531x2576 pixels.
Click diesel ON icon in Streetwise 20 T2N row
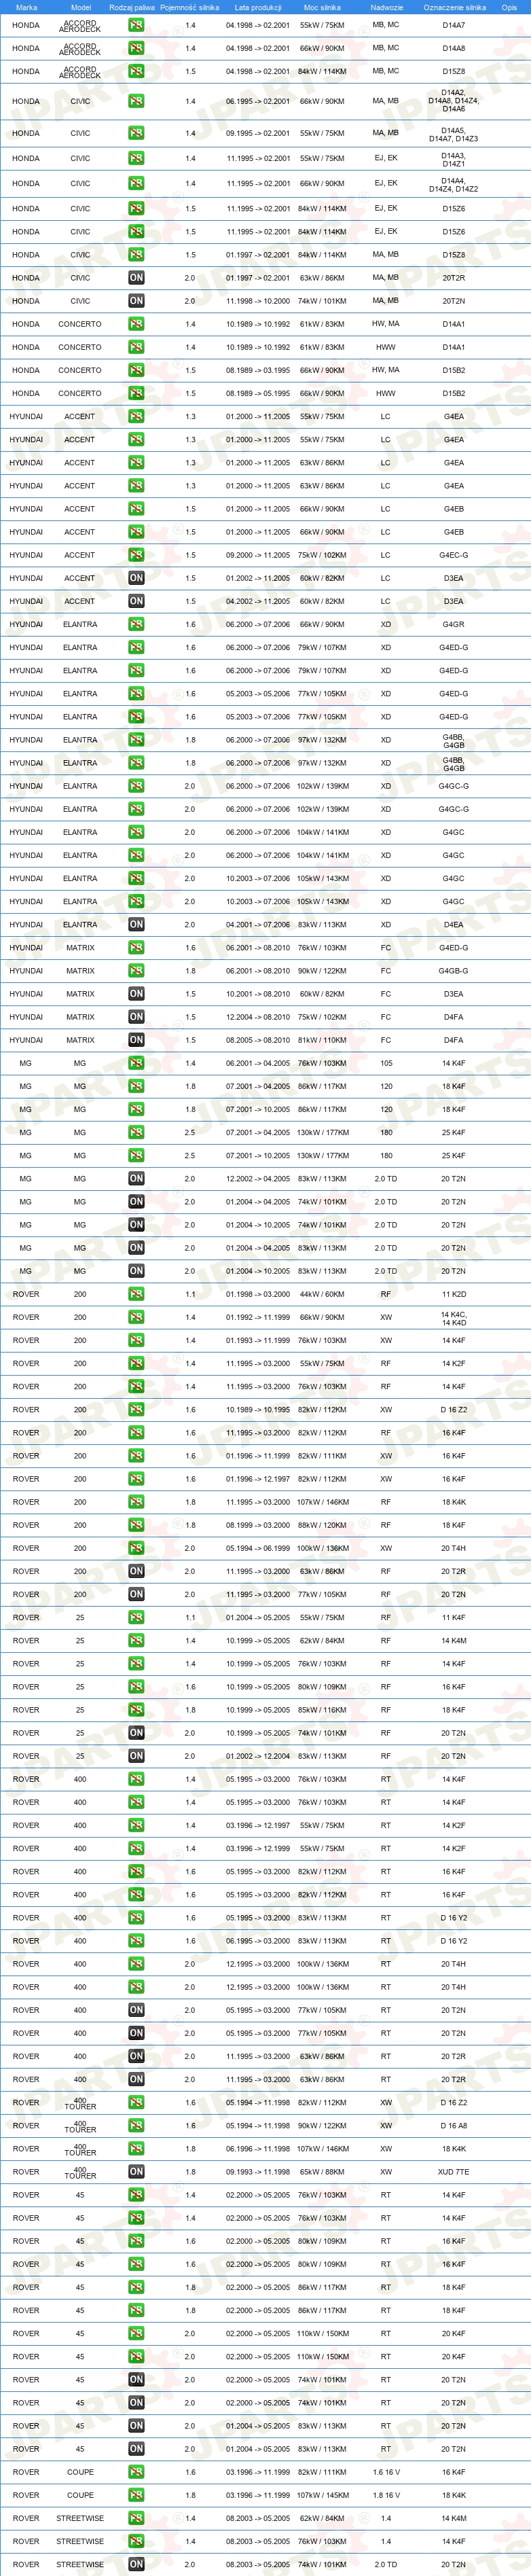(136, 2564)
